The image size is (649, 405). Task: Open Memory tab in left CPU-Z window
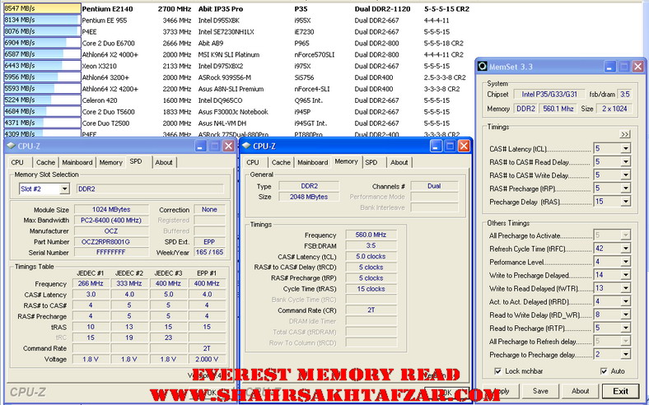coord(110,163)
